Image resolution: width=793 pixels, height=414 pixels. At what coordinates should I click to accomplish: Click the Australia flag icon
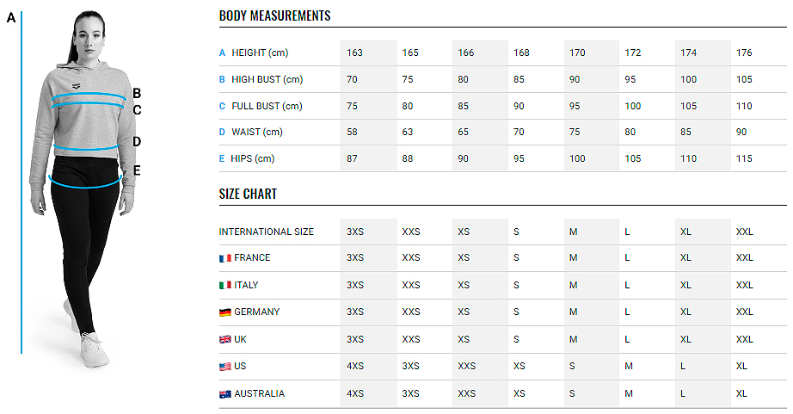[x=225, y=393]
